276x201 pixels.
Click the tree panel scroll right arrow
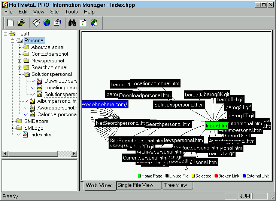pyautogui.click(x=74, y=154)
